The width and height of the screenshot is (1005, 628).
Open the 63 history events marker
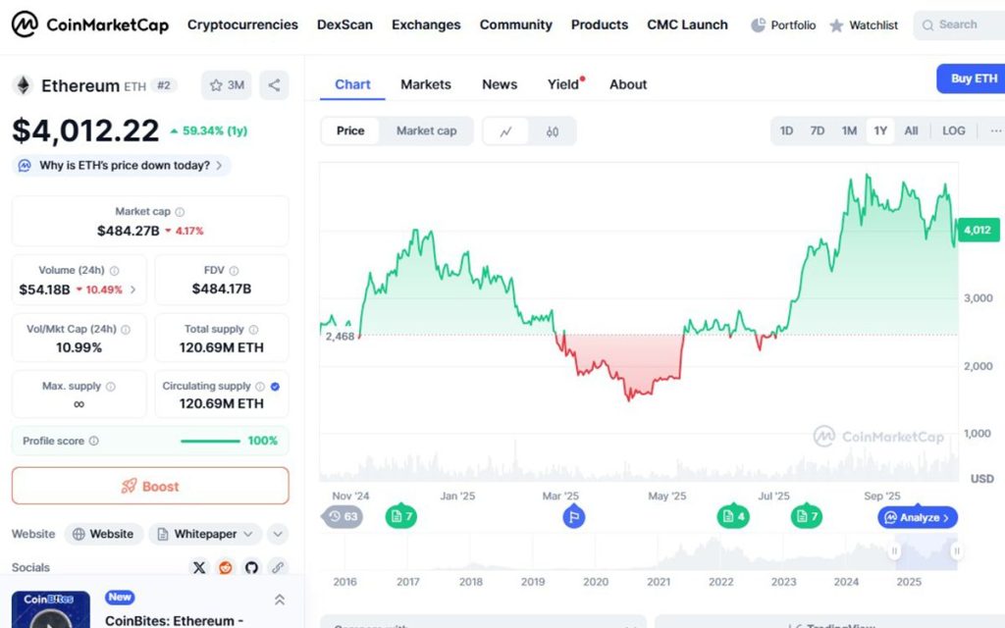pos(343,516)
